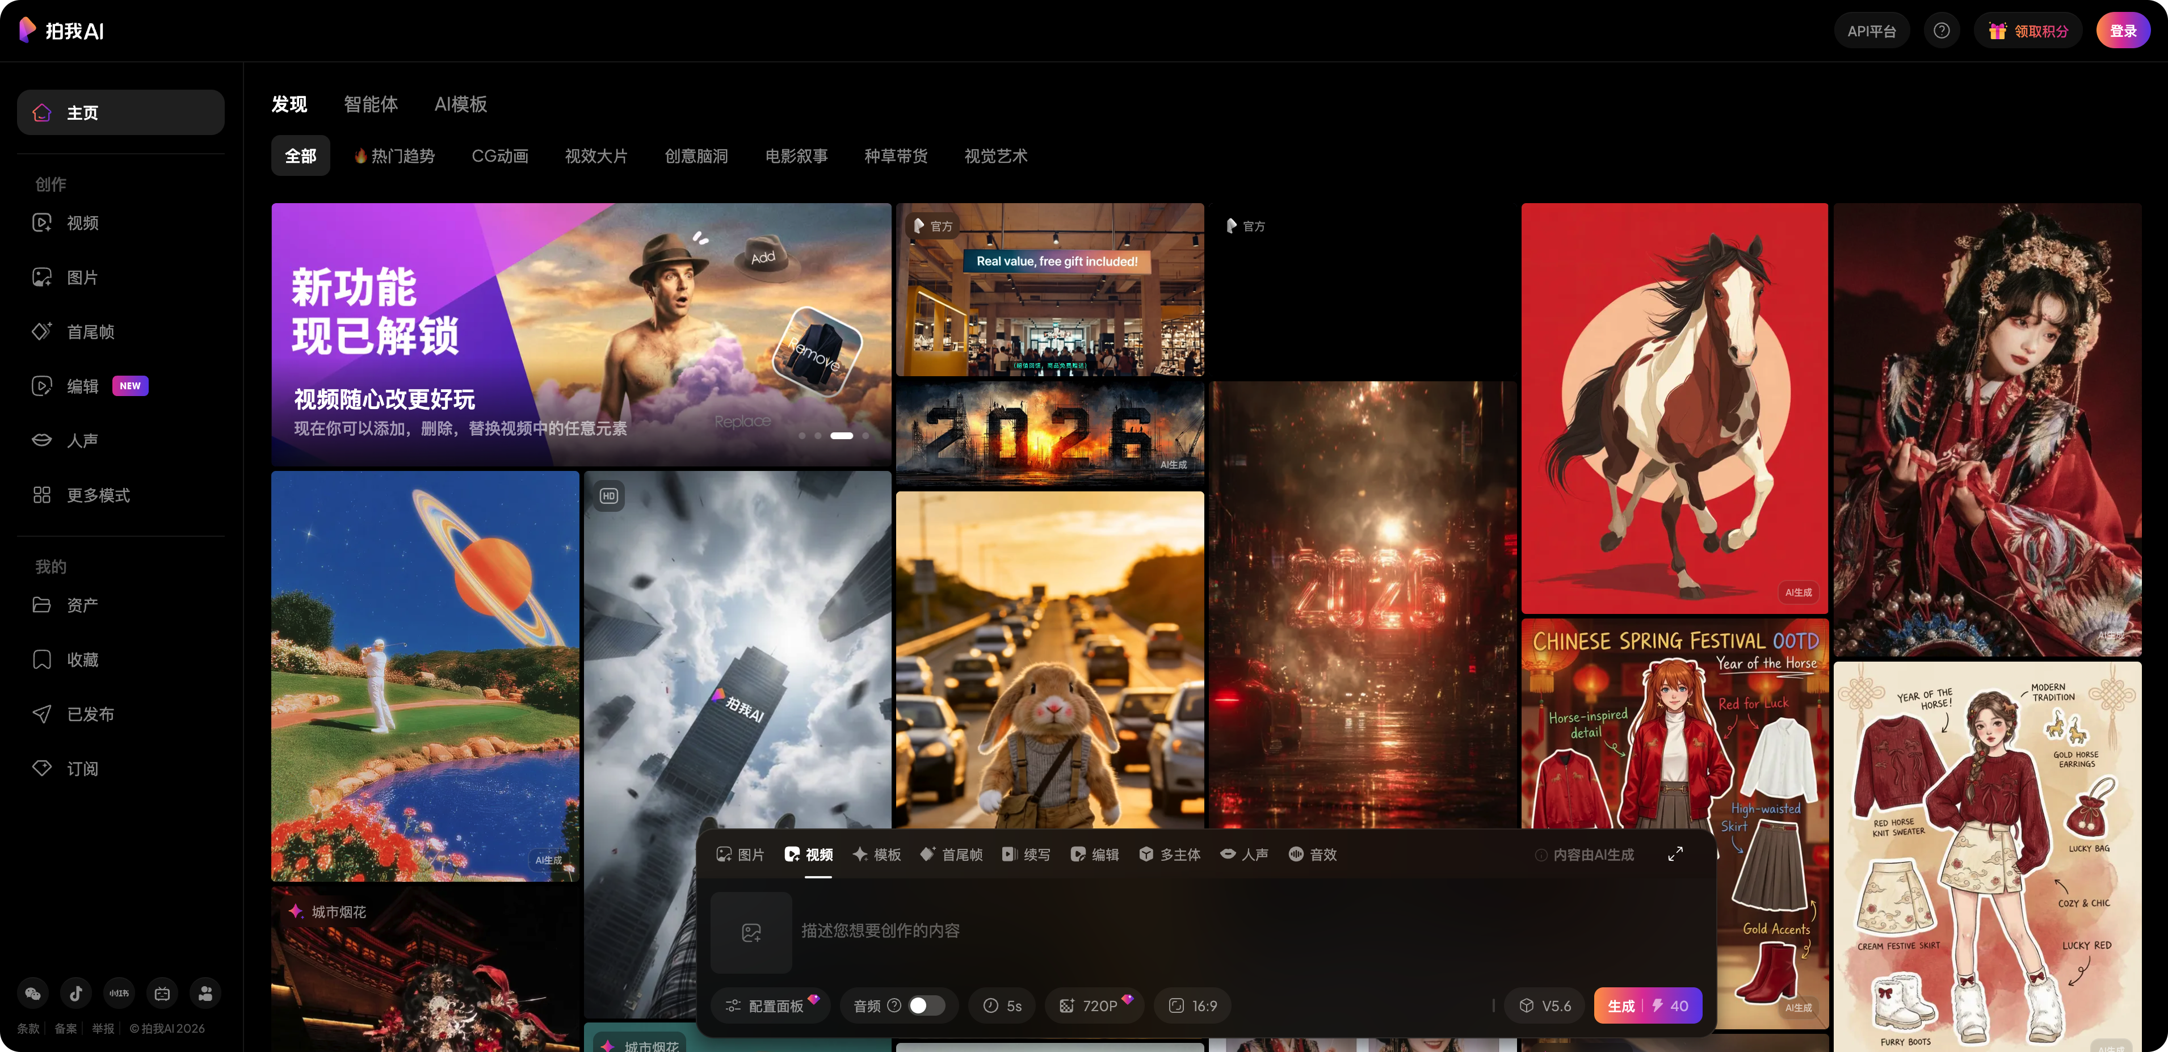Select the 热门趋势 category filter
The height and width of the screenshot is (1052, 2168).
tap(394, 155)
